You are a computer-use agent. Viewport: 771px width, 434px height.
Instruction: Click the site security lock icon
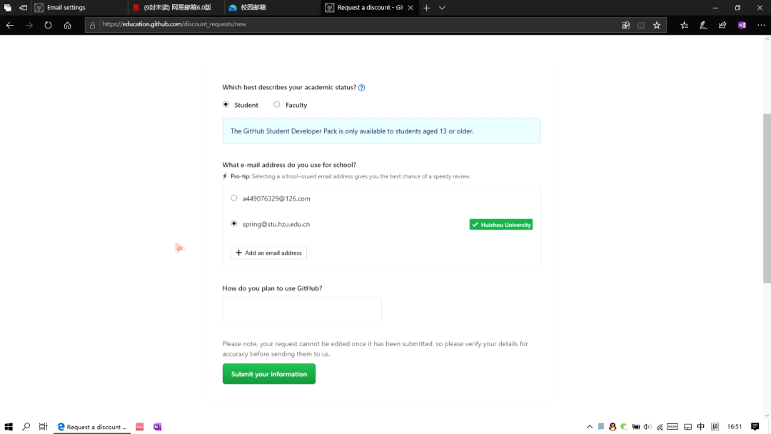click(92, 25)
